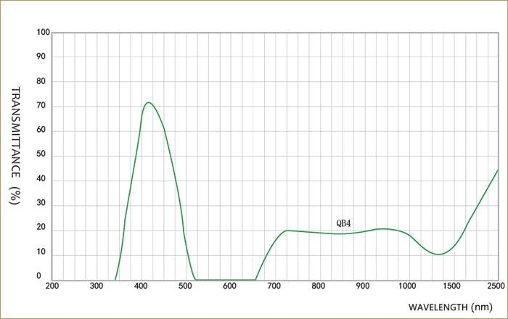The width and height of the screenshot is (508, 319).
Task: Click the 2500 wavelength tick label
Action: pyautogui.click(x=496, y=286)
